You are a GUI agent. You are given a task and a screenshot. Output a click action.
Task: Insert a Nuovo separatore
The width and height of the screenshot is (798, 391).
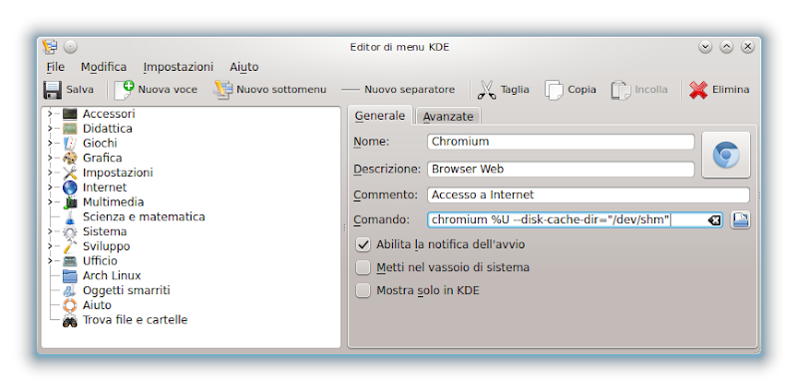point(398,90)
